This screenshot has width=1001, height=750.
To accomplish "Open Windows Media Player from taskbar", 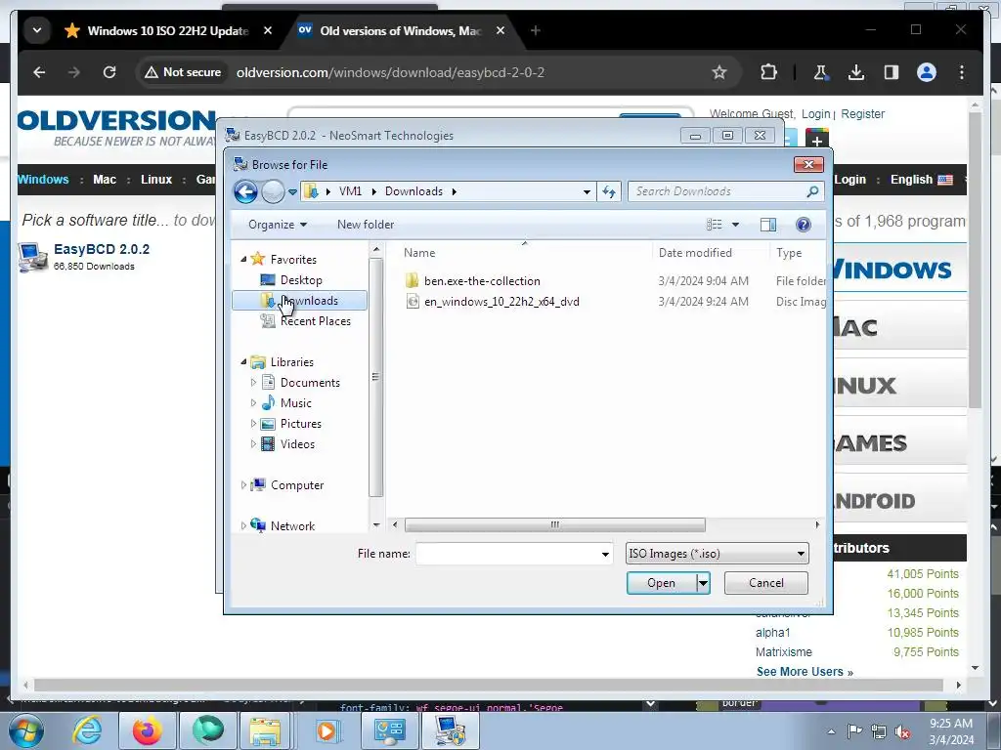I will coord(326,730).
